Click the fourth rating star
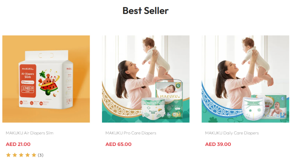 point(28,155)
